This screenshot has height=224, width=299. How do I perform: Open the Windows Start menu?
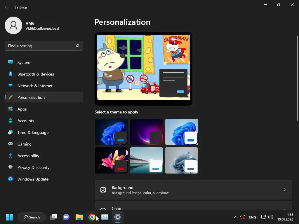9,217
